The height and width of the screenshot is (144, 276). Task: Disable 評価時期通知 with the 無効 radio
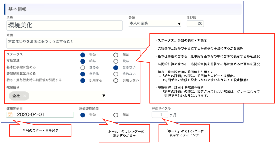coord(116,115)
